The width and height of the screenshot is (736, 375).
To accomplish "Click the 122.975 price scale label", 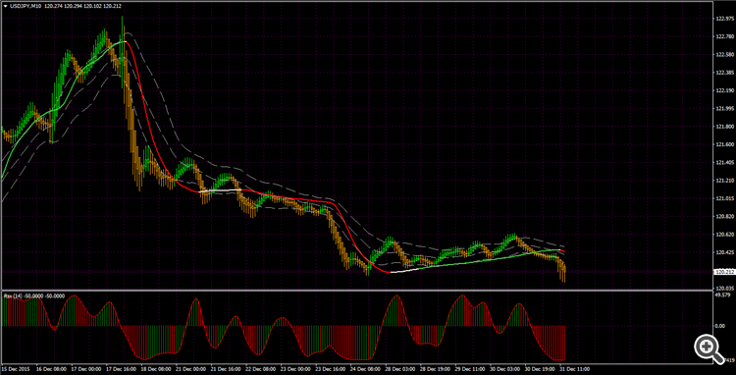I will point(725,20).
